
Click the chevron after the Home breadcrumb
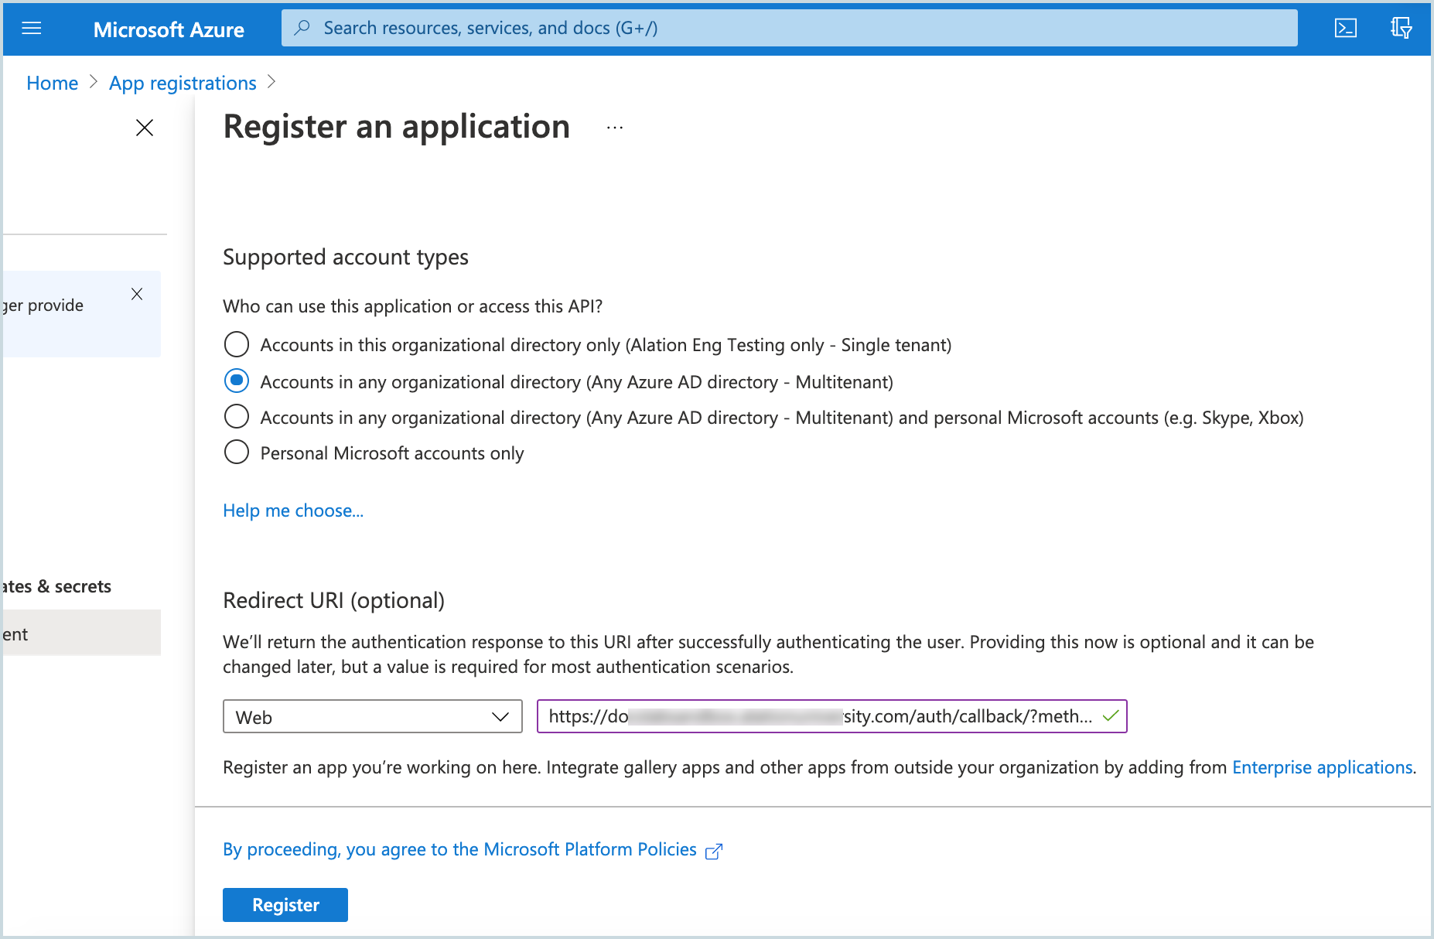point(94,82)
